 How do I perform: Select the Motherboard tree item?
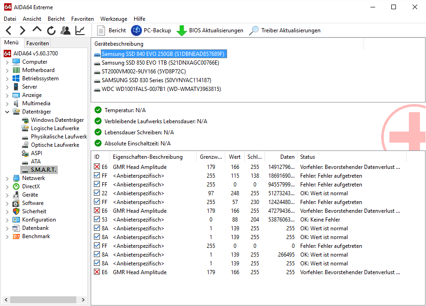tap(38, 70)
